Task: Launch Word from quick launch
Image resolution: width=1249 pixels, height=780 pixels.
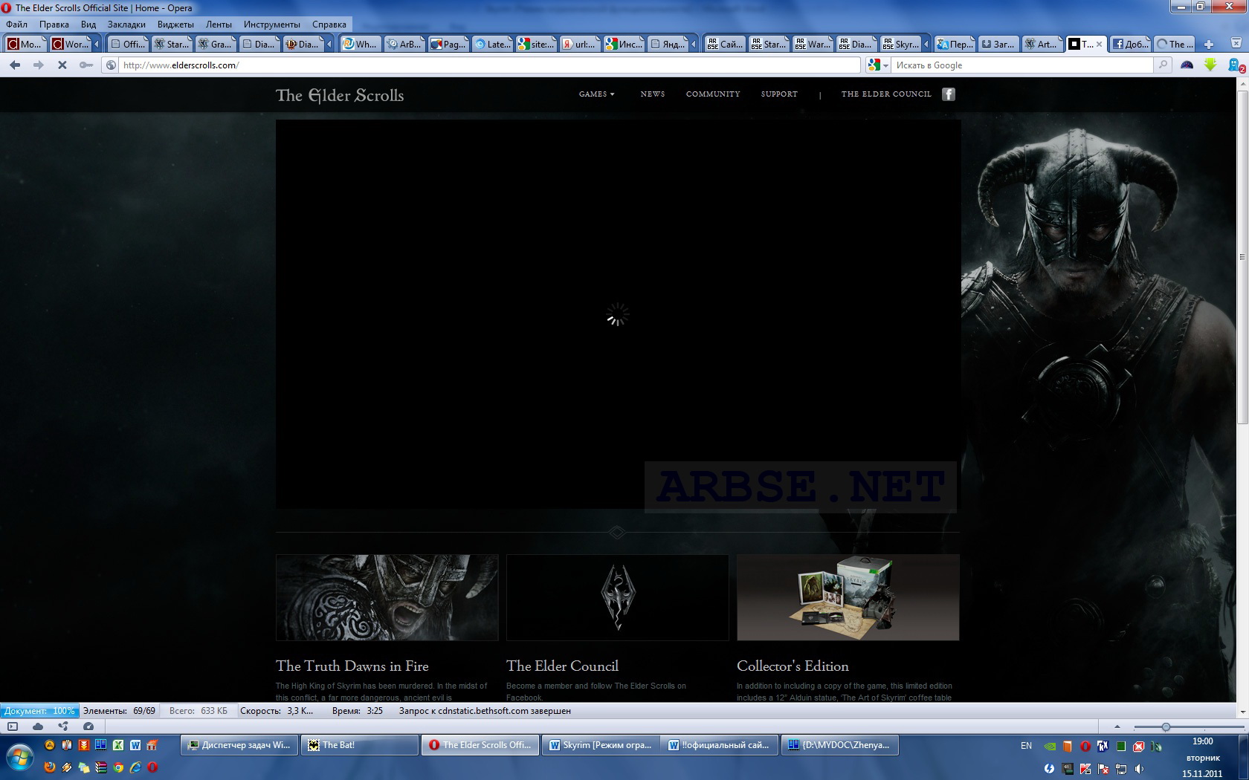Action: pyautogui.click(x=135, y=745)
